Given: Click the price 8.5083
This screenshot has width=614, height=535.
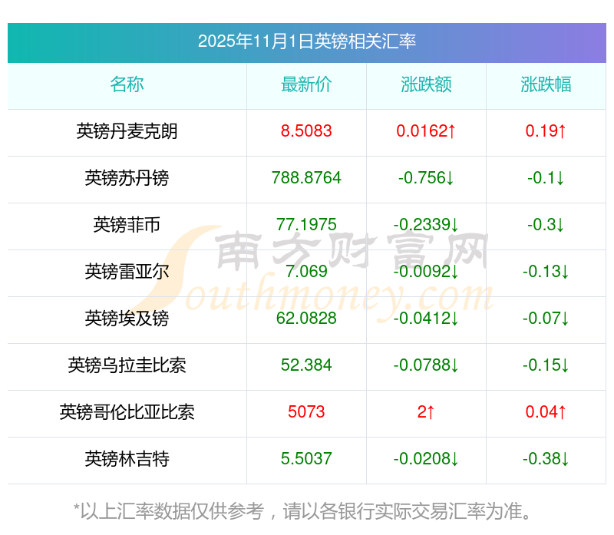Looking at the screenshot, I should click(306, 131).
